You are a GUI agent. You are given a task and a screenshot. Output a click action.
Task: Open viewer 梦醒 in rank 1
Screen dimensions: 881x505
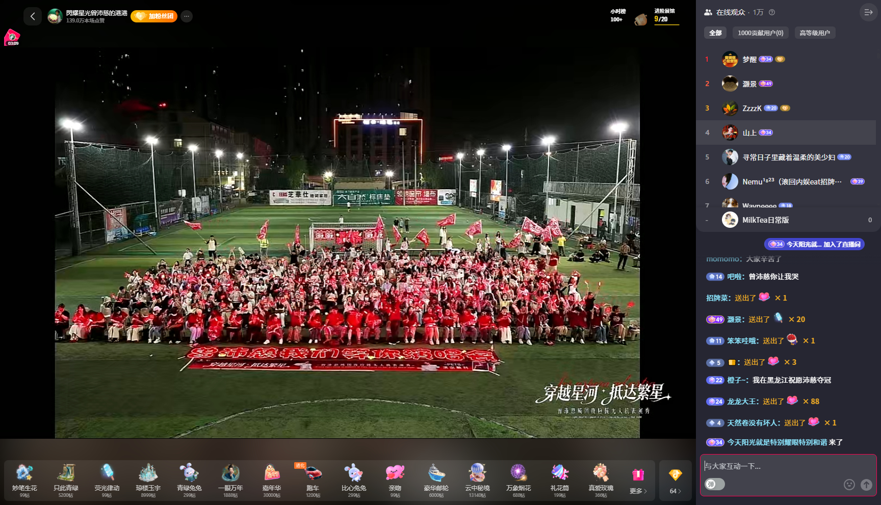point(786,59)
